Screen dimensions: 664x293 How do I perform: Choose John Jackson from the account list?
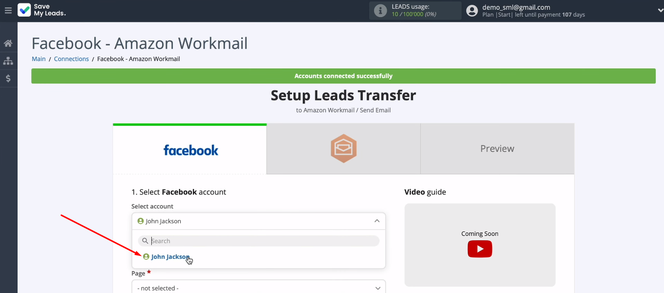click(170, 257)
